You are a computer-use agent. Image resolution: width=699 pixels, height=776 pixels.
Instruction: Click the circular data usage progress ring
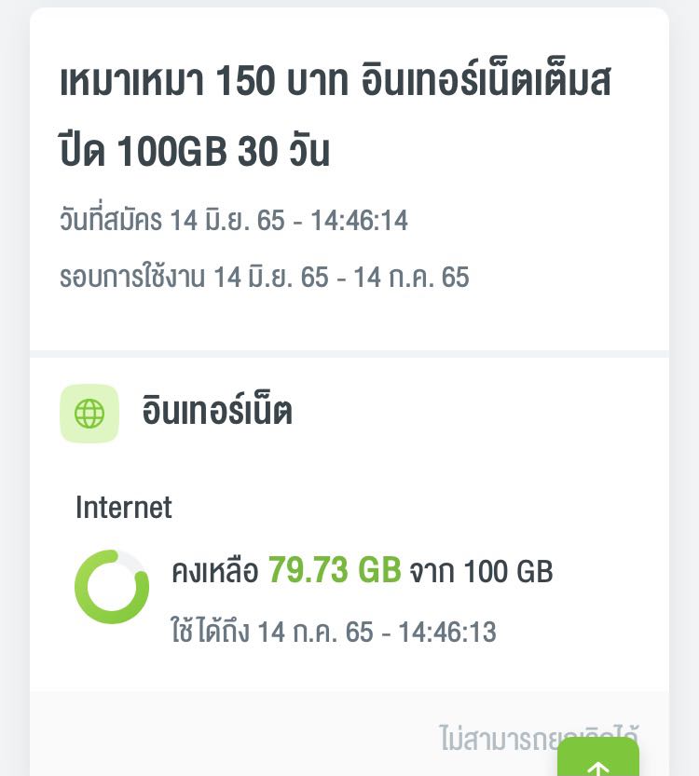pyautogui.click(x=112, y=587)
